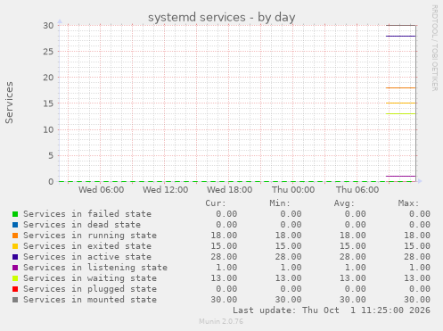443x331 pixels.
Task: Click the dark blue active state swatch
Action: (15, 257)
